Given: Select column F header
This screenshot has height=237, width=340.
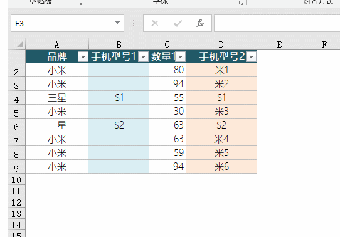Looking at the screenshot, I should point(321,45).
